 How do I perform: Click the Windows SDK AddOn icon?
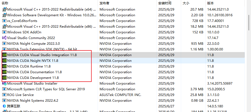pos(4,32)
